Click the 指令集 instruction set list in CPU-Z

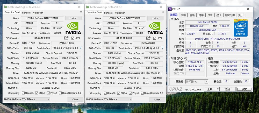(x=218, y=52)
